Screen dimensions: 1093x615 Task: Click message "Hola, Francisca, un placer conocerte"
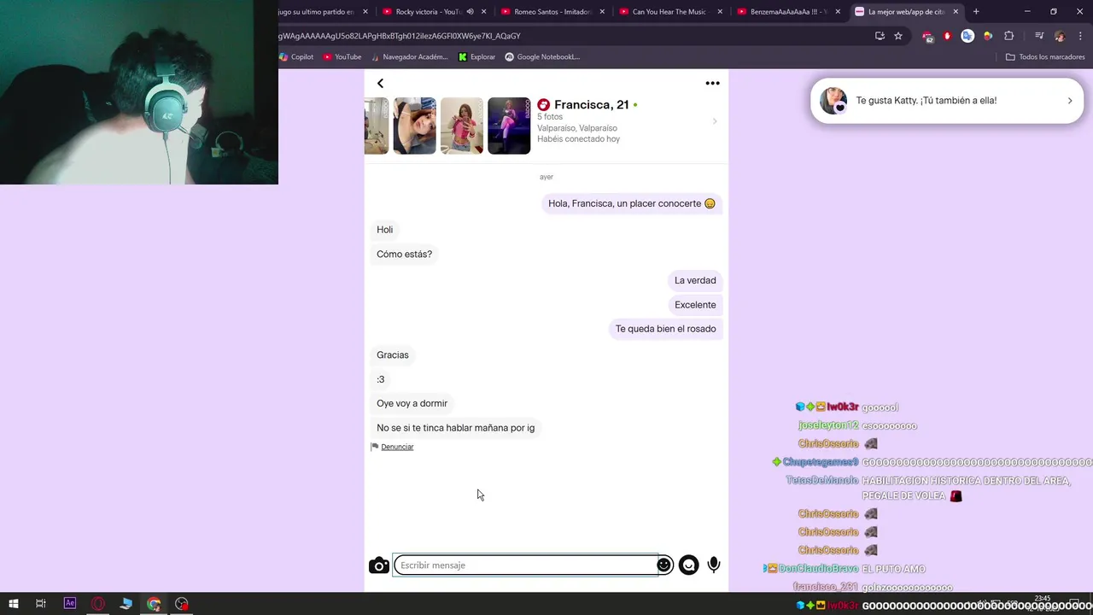[x=632, y=203]
